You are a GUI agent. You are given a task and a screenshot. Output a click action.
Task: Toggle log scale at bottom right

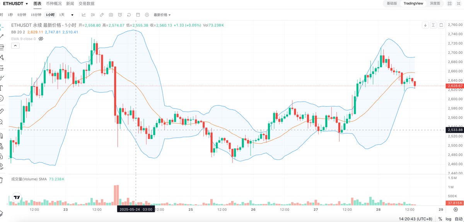[448, 219]
